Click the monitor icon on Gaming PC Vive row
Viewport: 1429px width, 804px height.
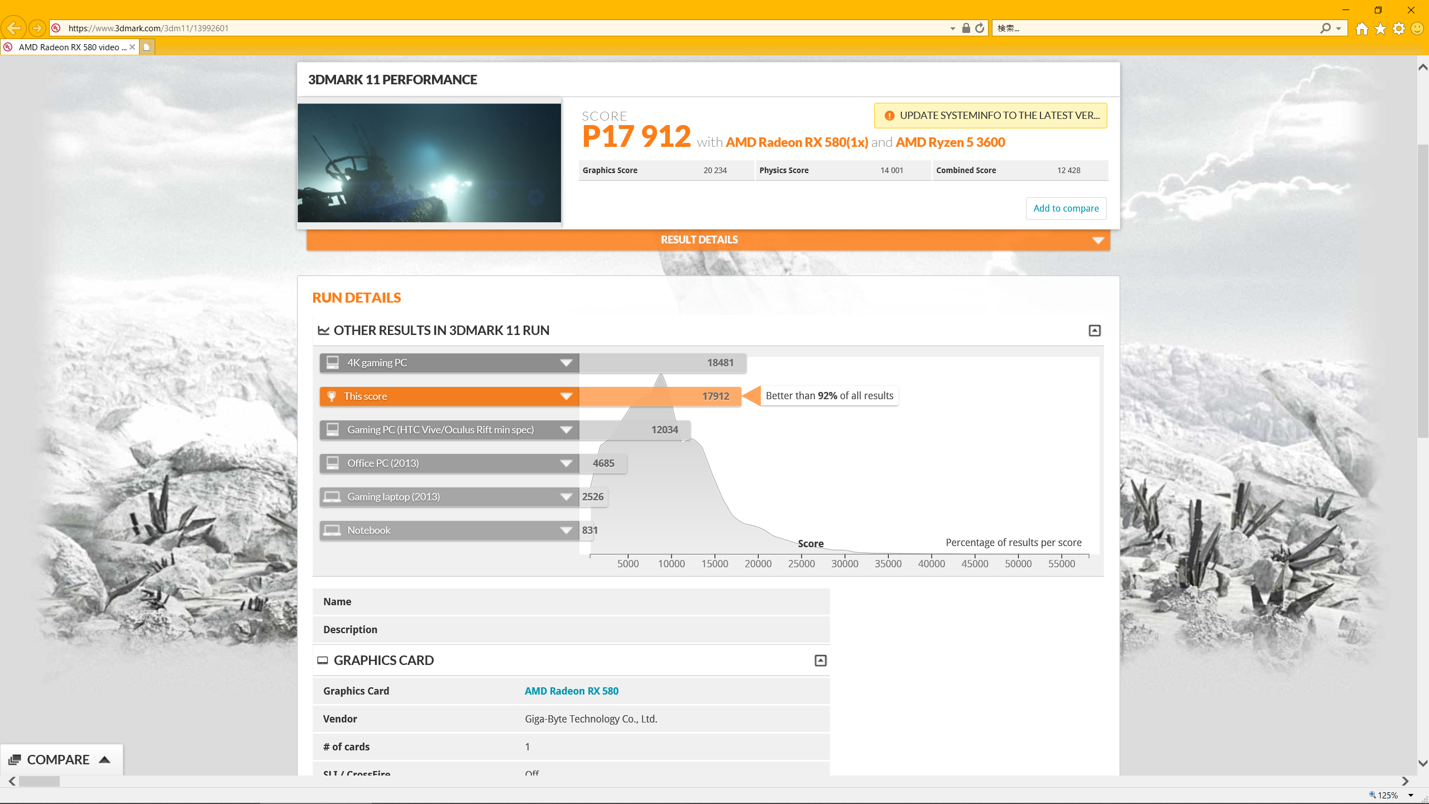pyautogui.click(x=333, y=429)
